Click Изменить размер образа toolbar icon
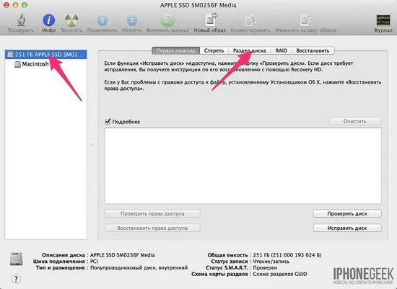The width and height of the screenshot is (397, 289). (306, 20)
